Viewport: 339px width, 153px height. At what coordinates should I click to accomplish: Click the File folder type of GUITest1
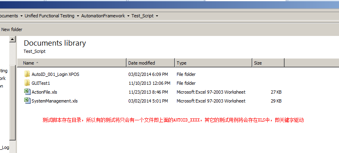click(186, 83)
